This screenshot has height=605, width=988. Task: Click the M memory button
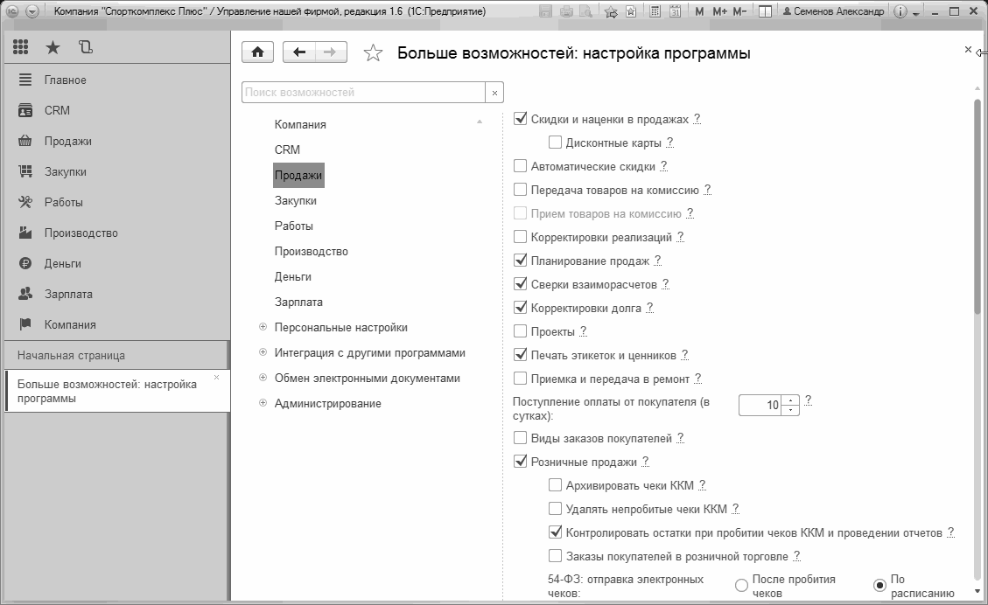tap(699, 11)
